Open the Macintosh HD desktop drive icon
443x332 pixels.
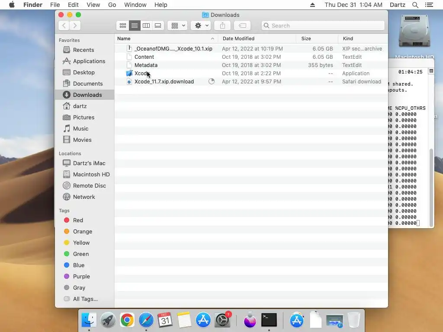click(414, 31)
